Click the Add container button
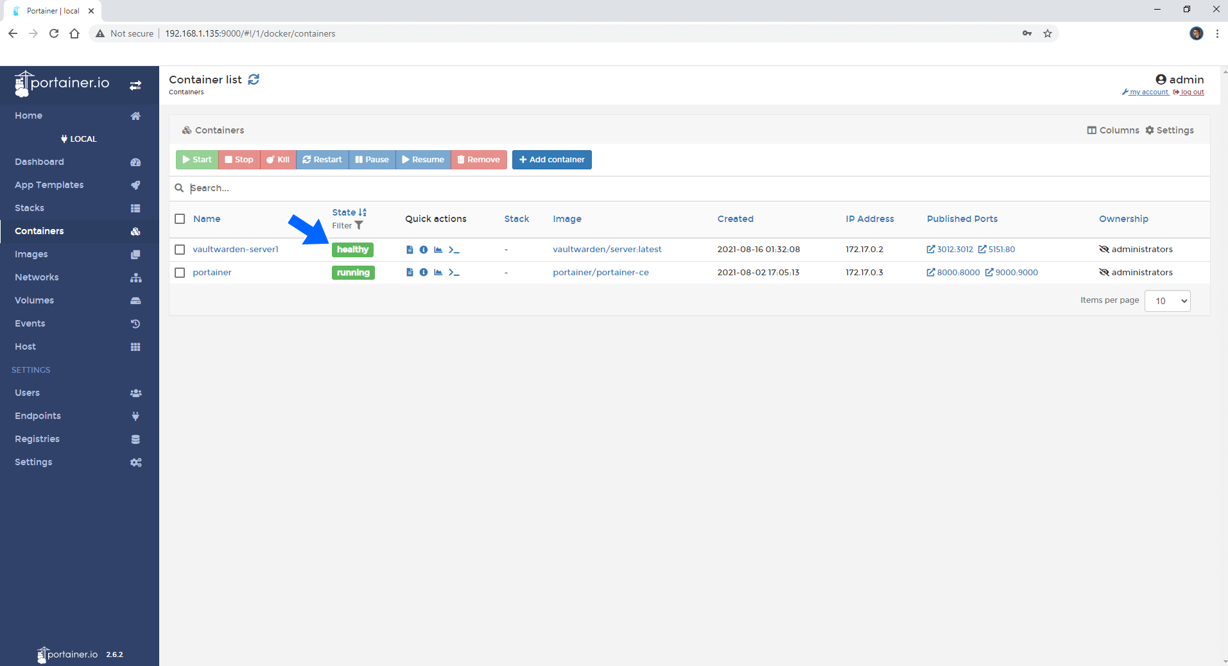This screenshot has width=1228, height=666. [551, 159]
